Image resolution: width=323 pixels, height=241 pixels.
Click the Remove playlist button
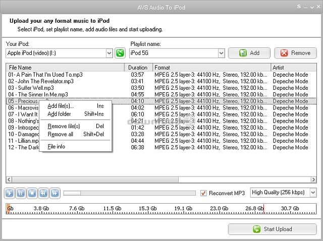[295, 53]
